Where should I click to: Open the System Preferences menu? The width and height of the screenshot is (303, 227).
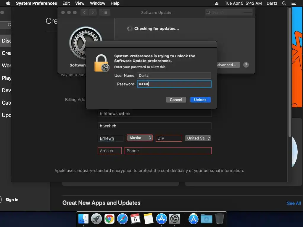click(x=36, y=3)
